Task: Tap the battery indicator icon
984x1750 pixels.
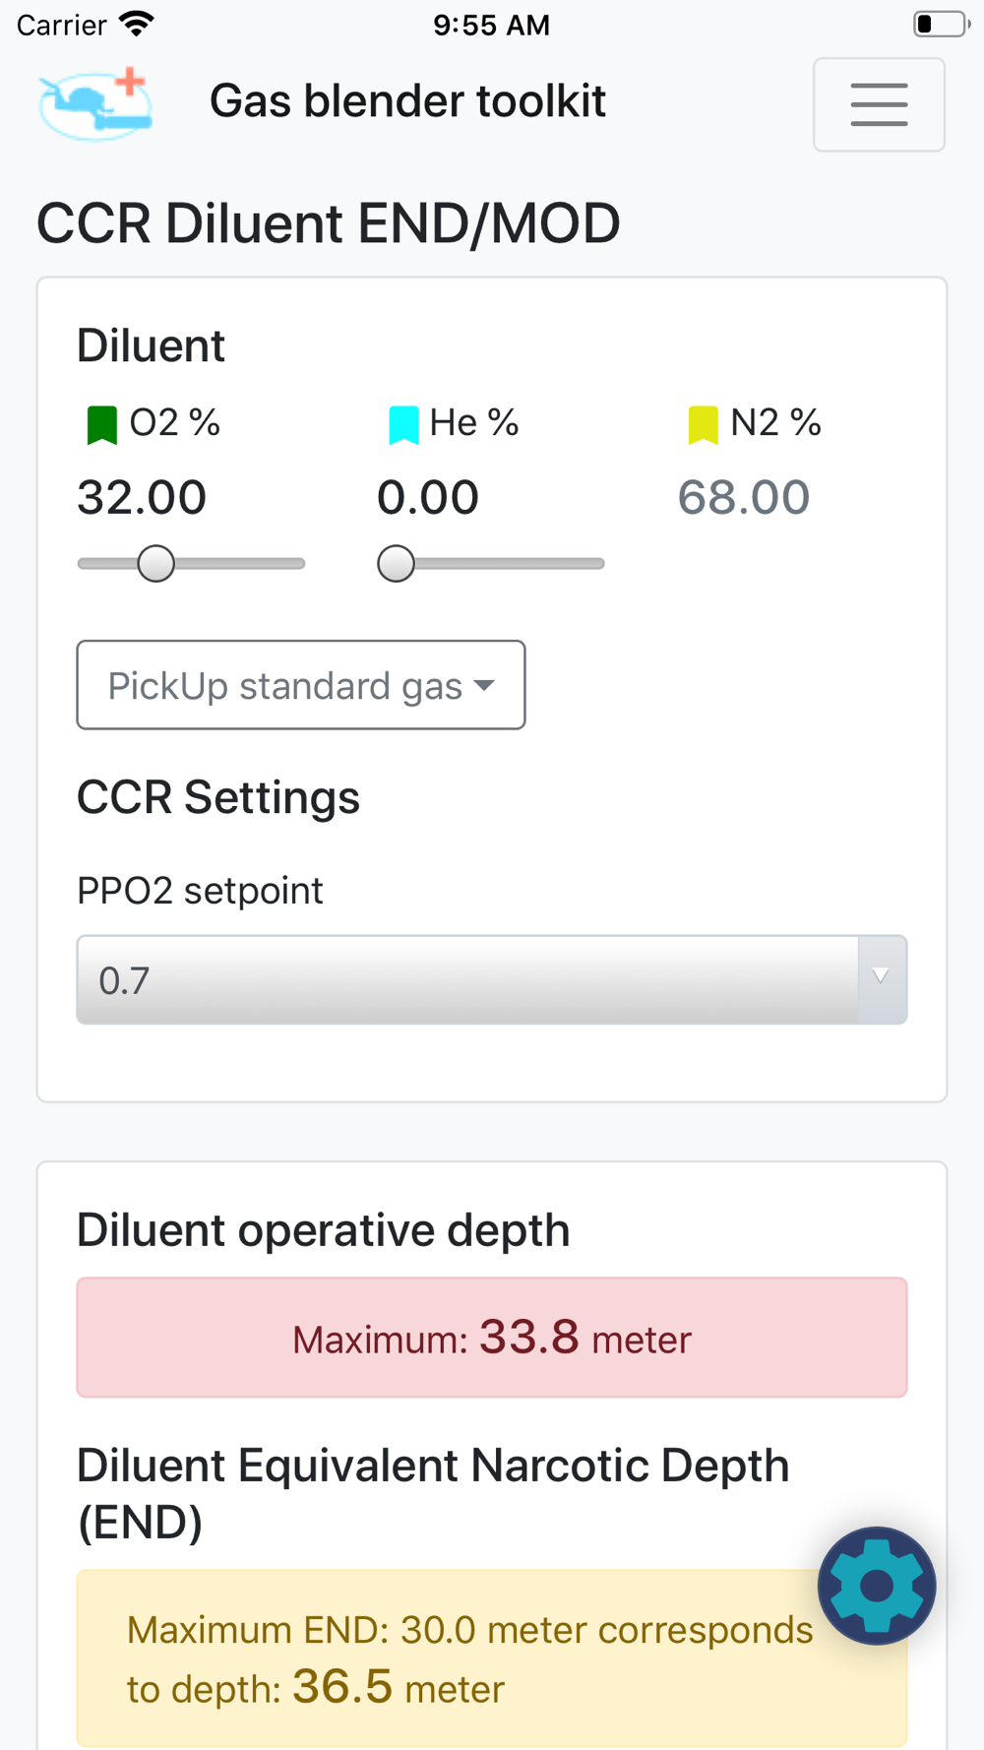Action: click(x=942, y=25)
